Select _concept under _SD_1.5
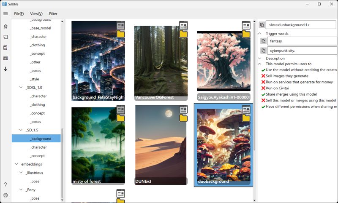The width and height of the screenshot is (338, 203). tap(37, 156)
